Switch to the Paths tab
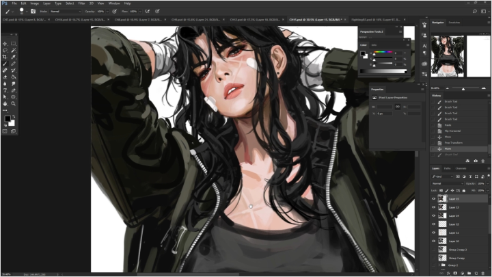Viewport: 492px width, 277px height. coord(447,169)
